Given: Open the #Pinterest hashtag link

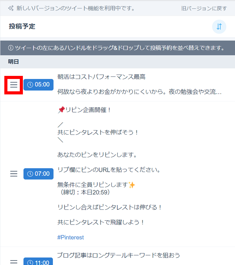Looking at the screenshot, I should coord(70,237).
